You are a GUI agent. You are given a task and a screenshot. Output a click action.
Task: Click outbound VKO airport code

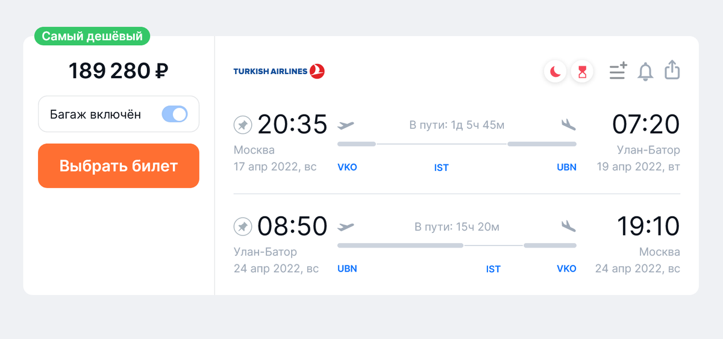347,167
